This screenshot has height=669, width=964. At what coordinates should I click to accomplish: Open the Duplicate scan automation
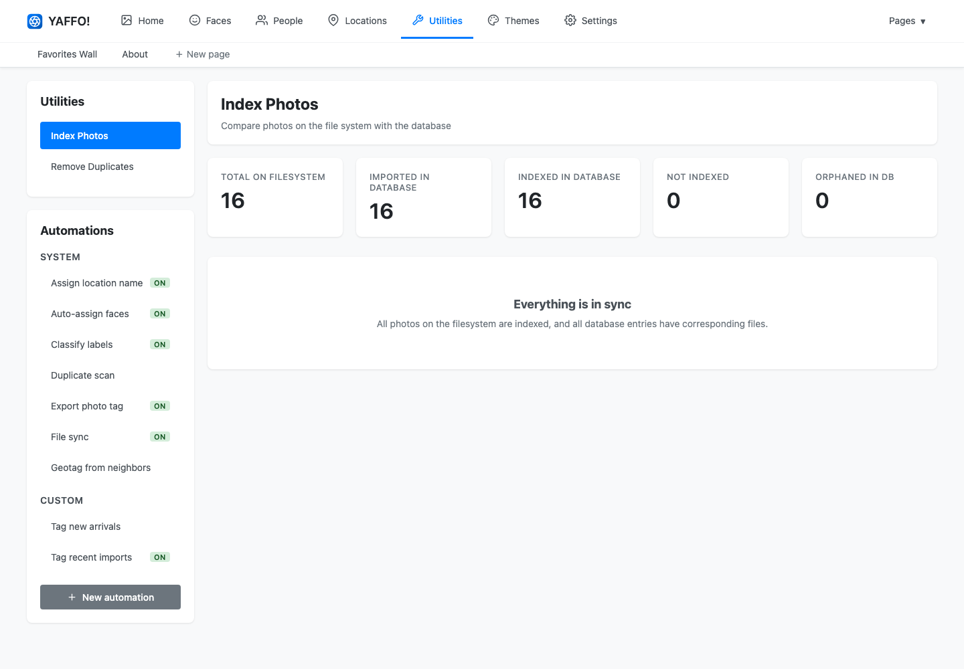[110, 375]
